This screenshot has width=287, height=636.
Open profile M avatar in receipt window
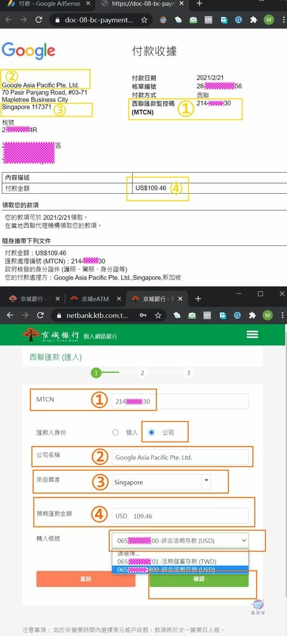tap(268, 20)
